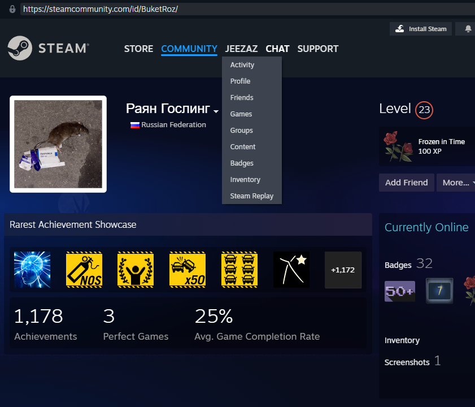Expand the arrow next to Раян Гослинг
The image size is (475, 407).
tap(216, 111)
